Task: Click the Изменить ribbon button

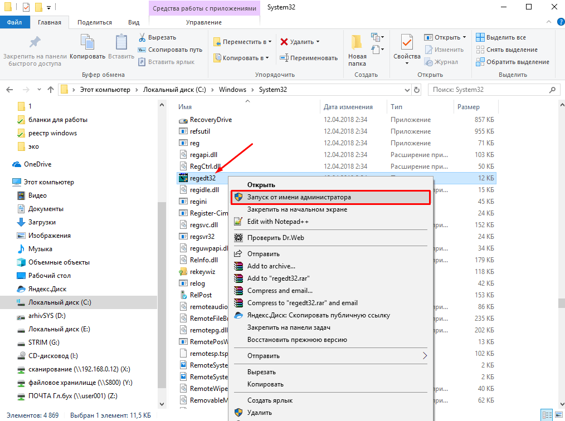Action: tap(444, 50)
